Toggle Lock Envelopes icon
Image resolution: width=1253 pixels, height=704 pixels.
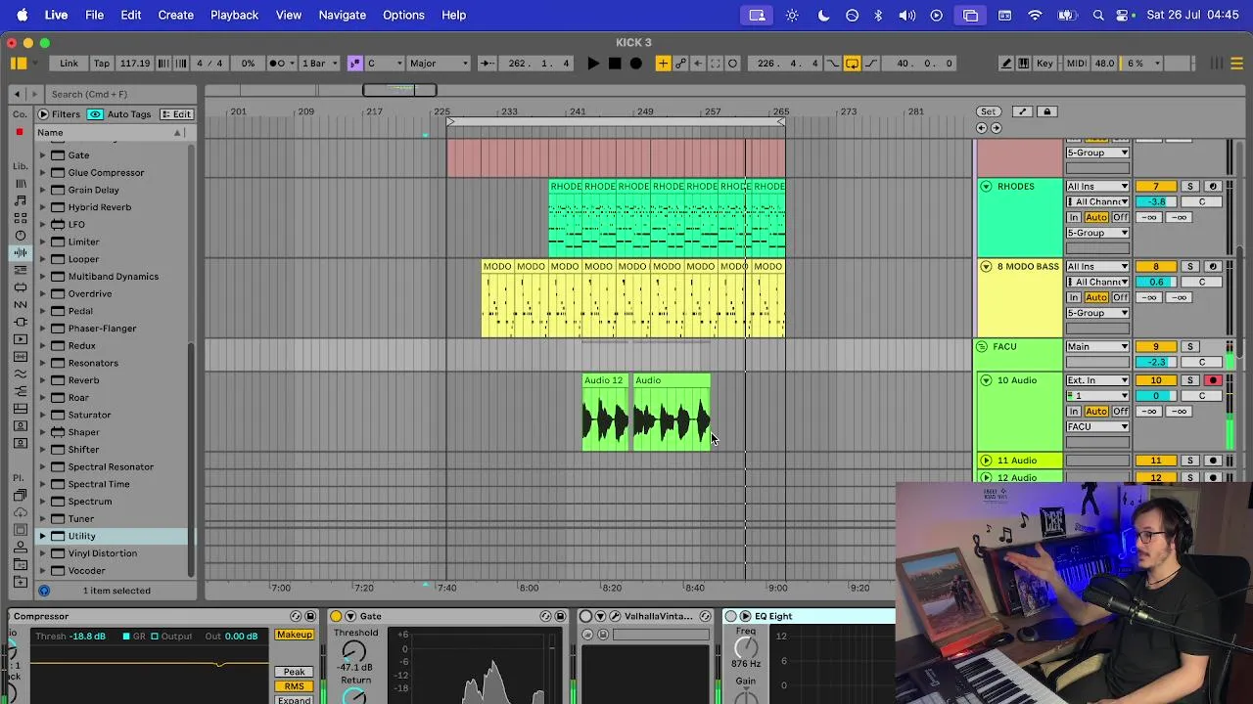point(1046,111)
